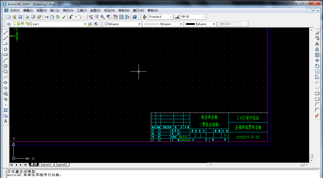Click the Extend tool
Viewport: 323px width, 178px height.
[317, 88]
